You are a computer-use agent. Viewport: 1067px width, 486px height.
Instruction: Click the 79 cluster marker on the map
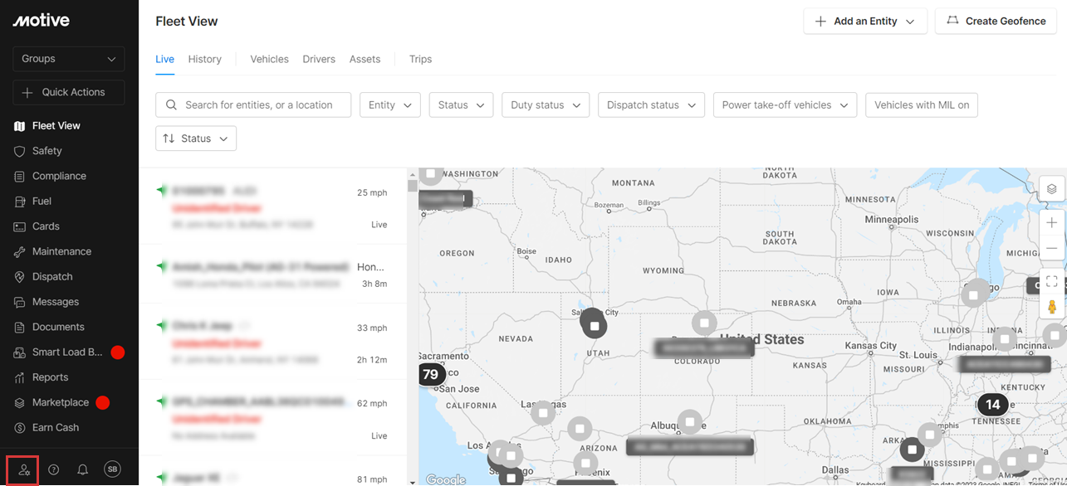tap(431, 375)
